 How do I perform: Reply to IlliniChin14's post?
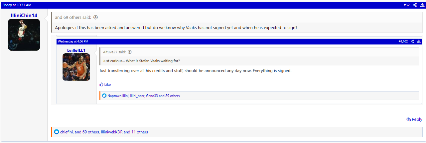click(x=414, y=119)
